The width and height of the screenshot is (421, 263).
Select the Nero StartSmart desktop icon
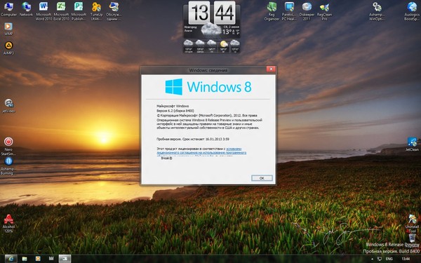point(8,147)
